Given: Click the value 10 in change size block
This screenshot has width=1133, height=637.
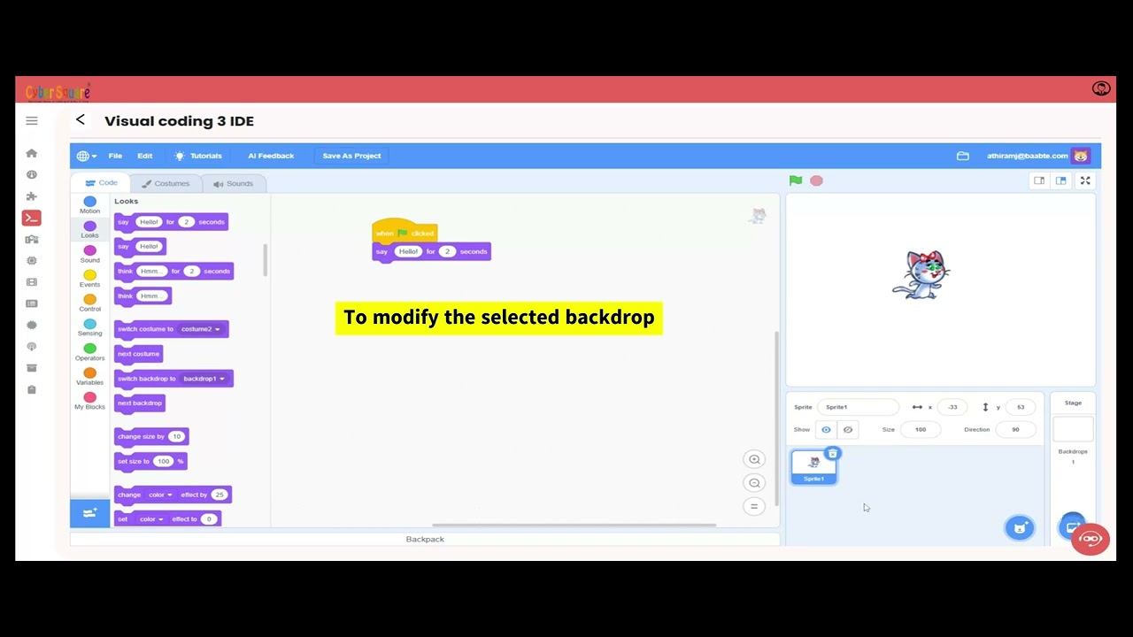Looking at the screenshot, I should pyautogui.click(x=176, y=436).
